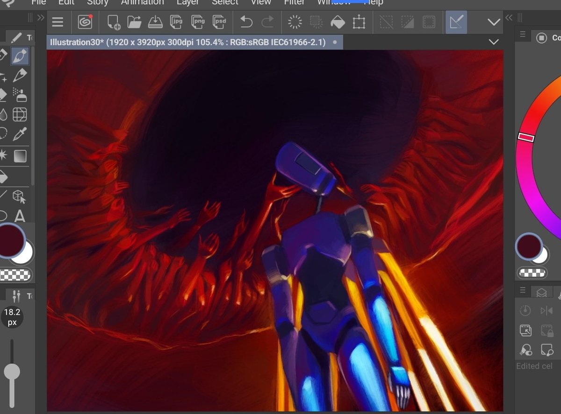Switch to the Color Wheel tab icon
Screen dimensions: 561x414
coord(542,38)
